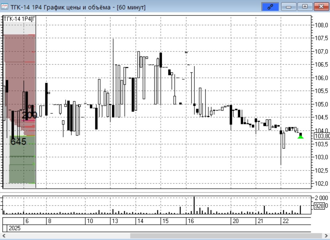This screenshot has width=330, height=240.
Task: Click date label 21 on time axis
Action: [x=260, y=221]
